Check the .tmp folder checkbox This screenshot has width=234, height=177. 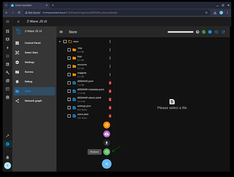(x=69, y=50)
